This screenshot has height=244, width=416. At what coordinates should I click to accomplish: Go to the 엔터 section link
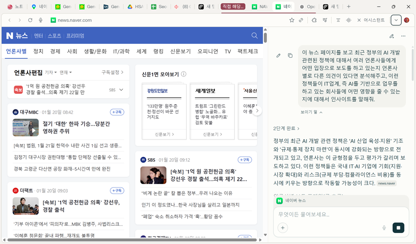point(39,36)
